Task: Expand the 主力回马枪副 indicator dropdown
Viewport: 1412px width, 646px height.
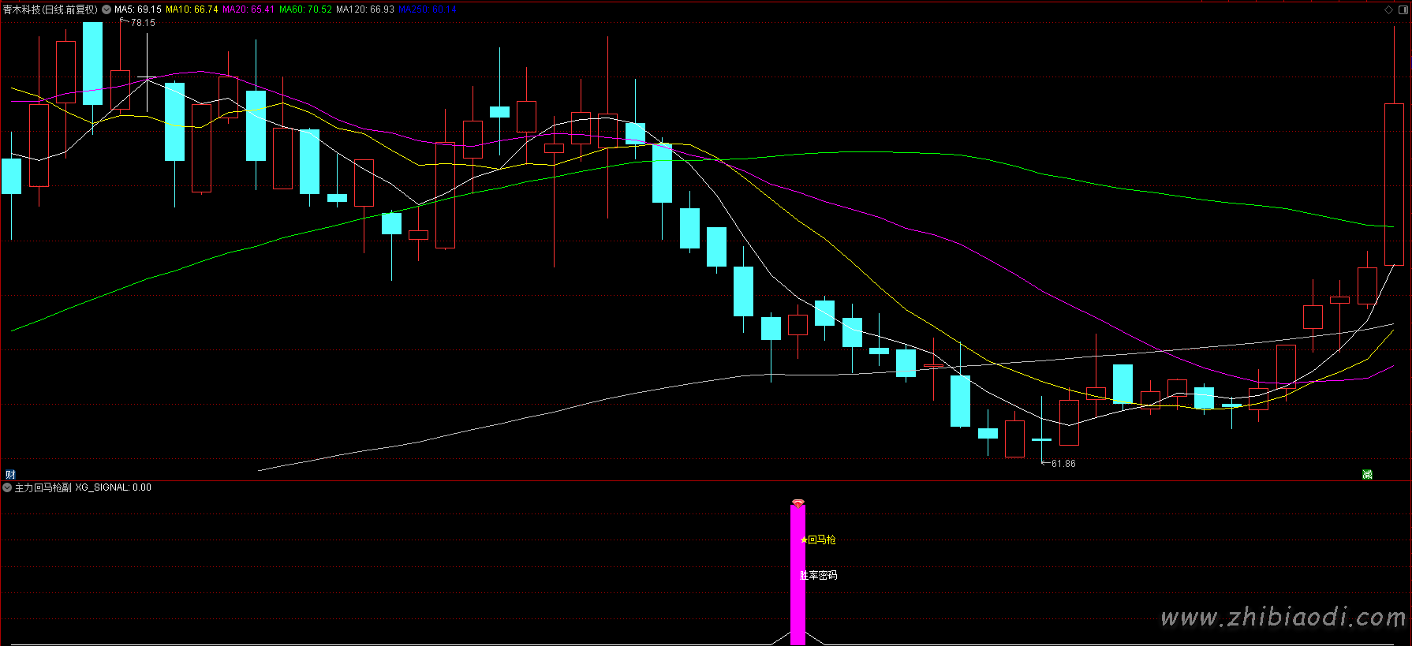Action: [x=7, y=487]
